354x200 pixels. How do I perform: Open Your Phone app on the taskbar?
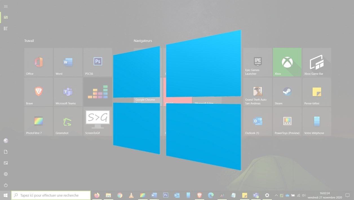click(x=188, y=195)
